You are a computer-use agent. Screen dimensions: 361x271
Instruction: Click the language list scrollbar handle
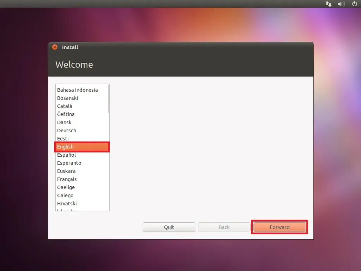pos(109,99)
